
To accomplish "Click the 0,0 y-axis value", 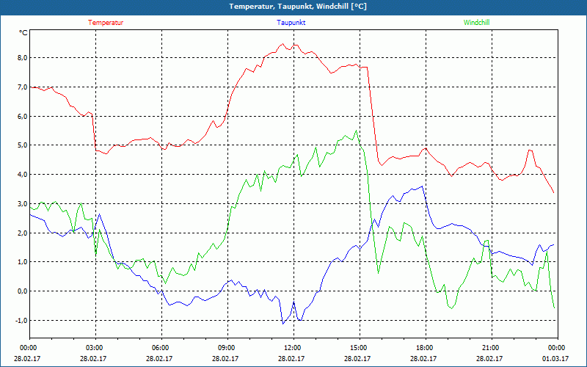I will click(x=23, y=291).
